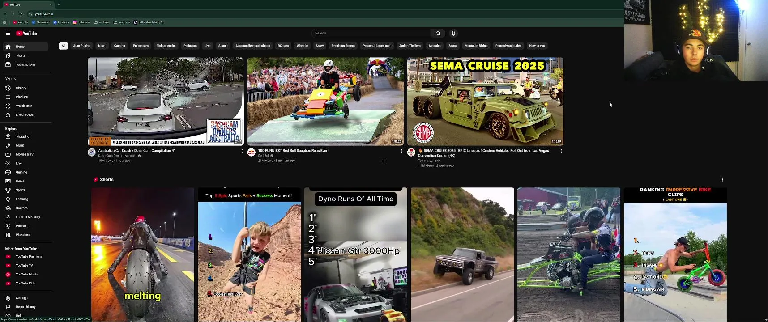Go back in the browser
768x322 pixels.
pyautogui.click(x=4, y=14)
